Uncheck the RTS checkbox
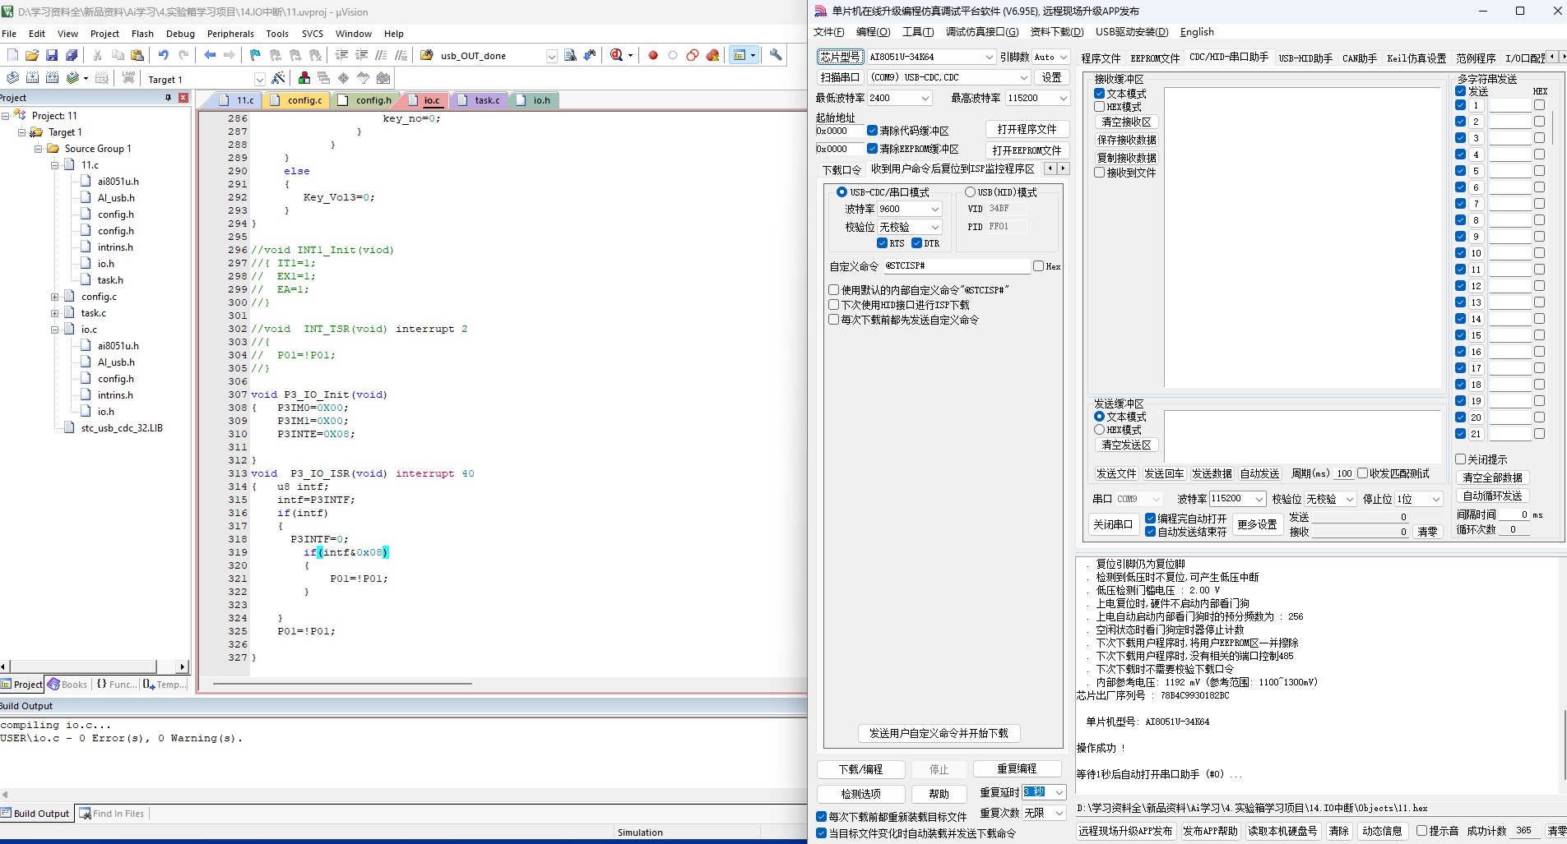1567x844 pixels. (x=882, y=243)
